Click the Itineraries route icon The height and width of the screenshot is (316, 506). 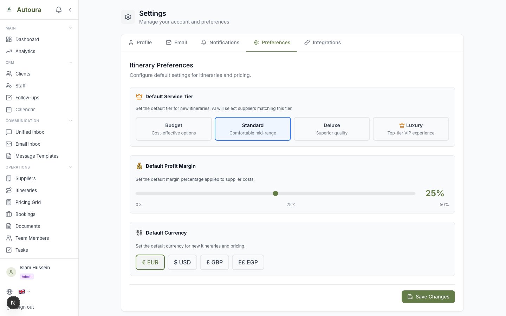pyautogui.click(x=9, y=190)
